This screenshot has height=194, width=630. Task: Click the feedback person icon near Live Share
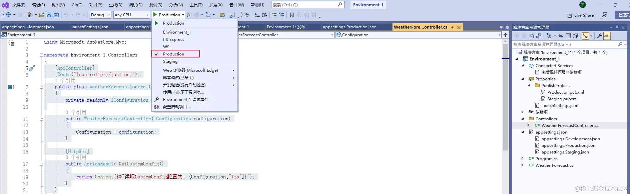point(605,15)
